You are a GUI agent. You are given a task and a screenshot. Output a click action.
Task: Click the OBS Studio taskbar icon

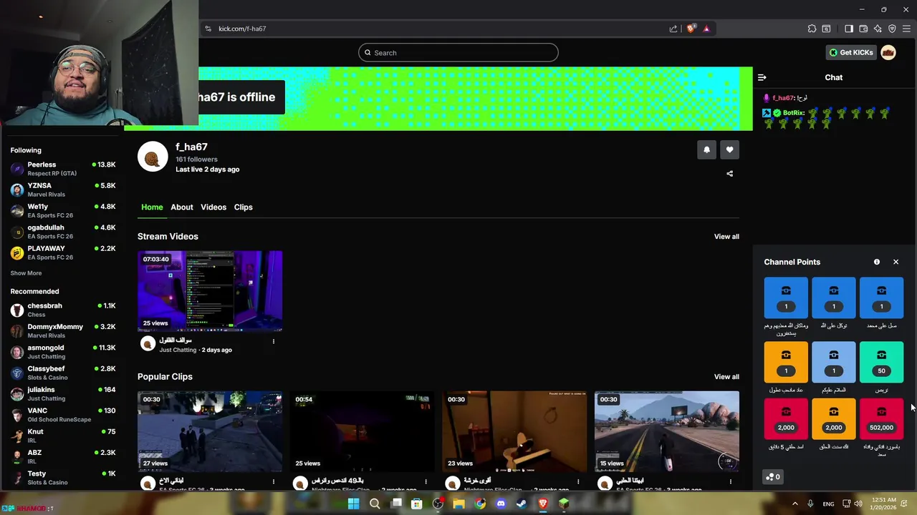coord(438,504)
